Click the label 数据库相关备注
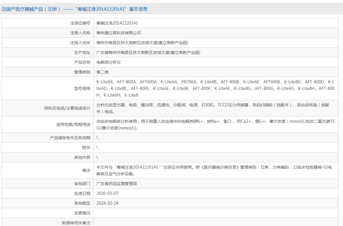343x226 pixels. (76, 223)
